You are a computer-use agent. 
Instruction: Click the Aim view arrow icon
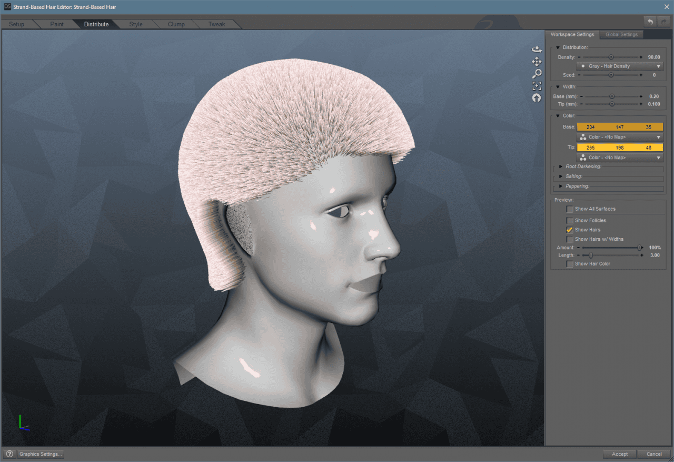pos(537,97)
